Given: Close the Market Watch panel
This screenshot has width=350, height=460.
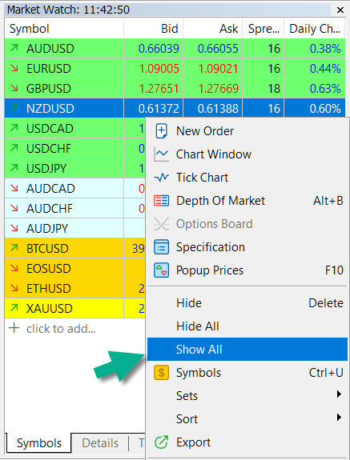Looking at the screenshot, I should (340, 10).
